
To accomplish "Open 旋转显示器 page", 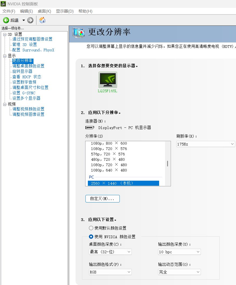I will point(22,72).
